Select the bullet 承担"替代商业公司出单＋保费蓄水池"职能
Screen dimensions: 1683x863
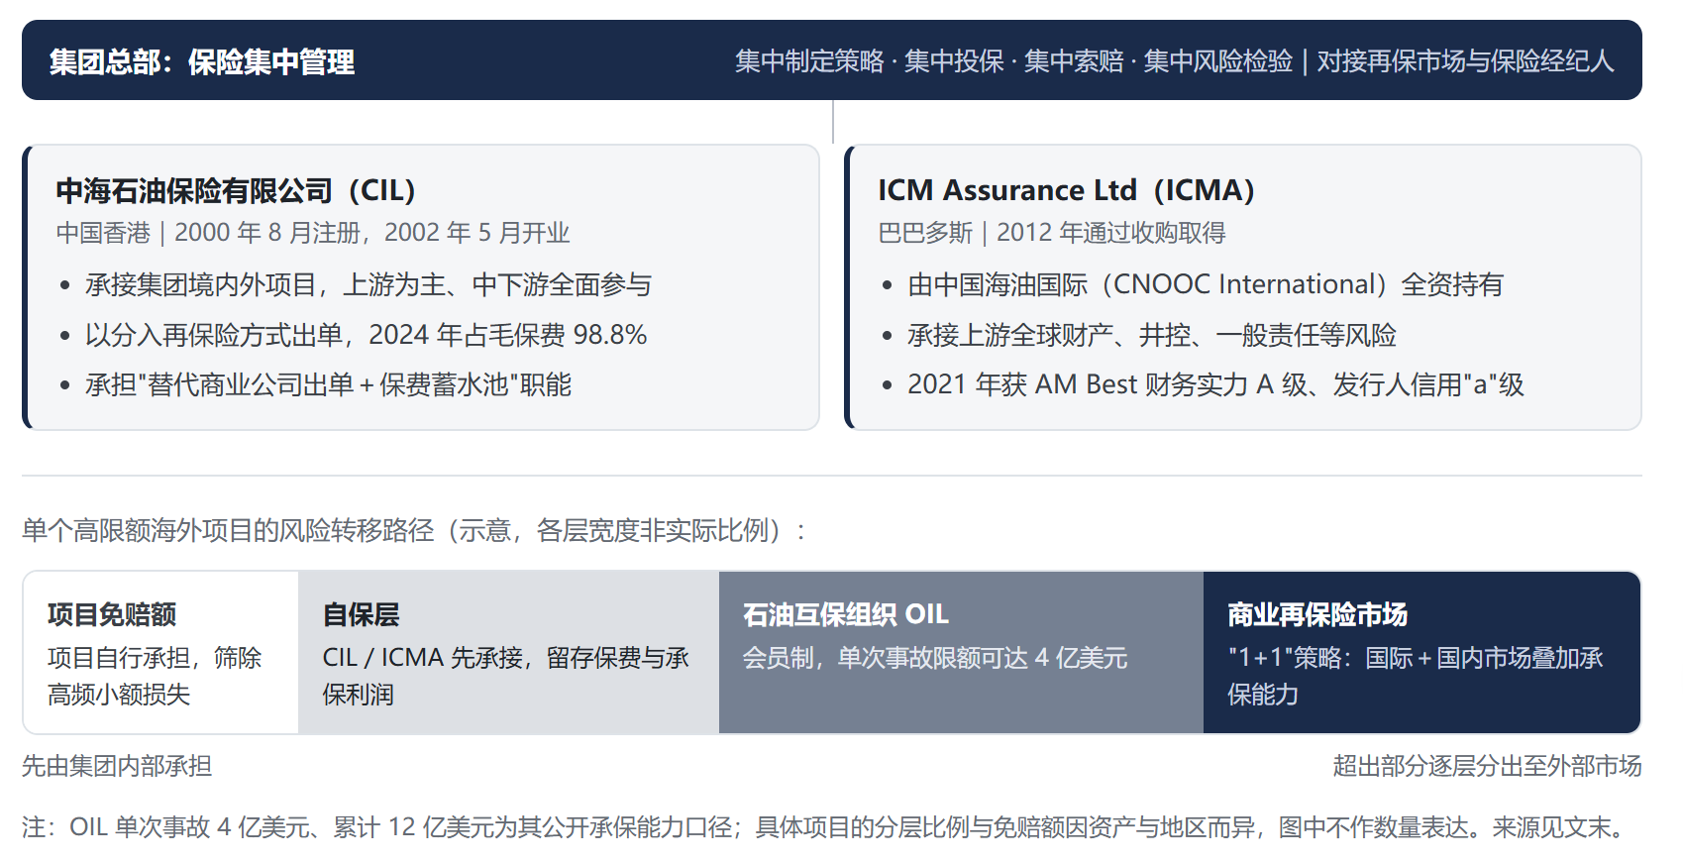point(329,384)
